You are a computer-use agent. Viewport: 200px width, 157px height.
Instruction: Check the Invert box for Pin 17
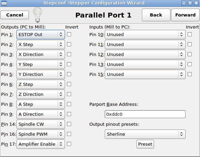click(x=69, y=144)
